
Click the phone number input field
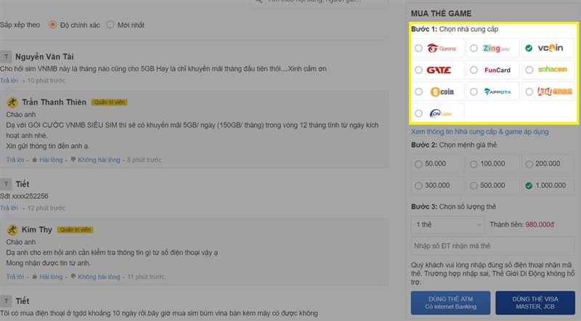click(493, 245)
